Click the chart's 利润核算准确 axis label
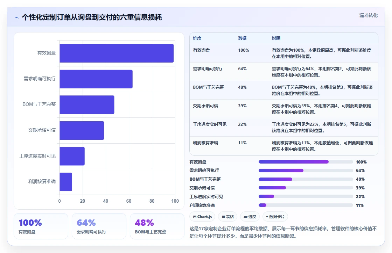This screenshot has height=253, width=392. coord(42,181)
